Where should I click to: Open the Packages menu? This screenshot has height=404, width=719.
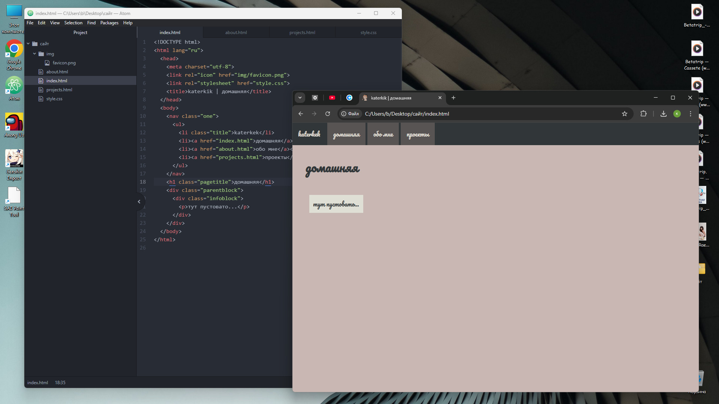pyautogui.click(x=109, y=23)
